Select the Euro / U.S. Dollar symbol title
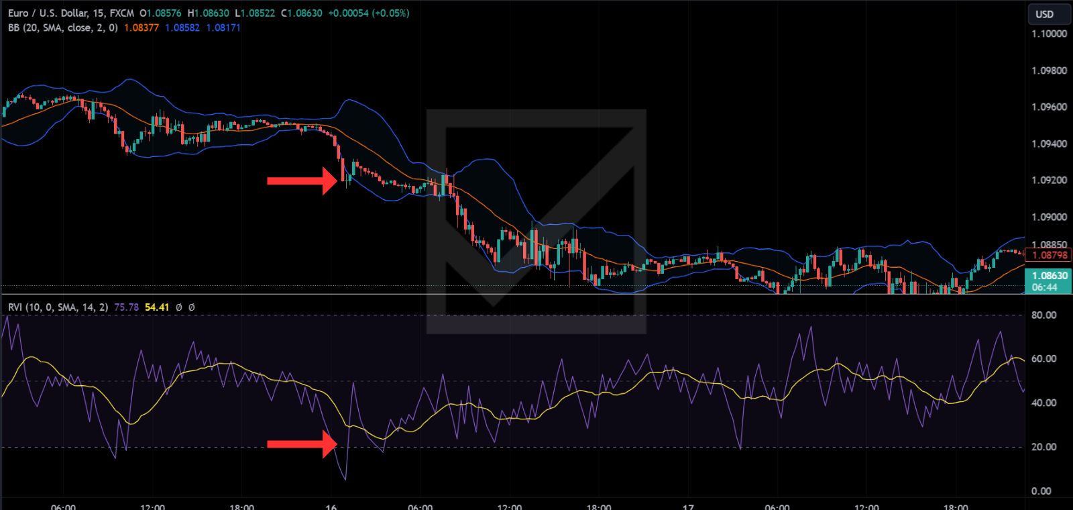Image resolution: width=1073 pixels, height=510 pixels. pos(48,13)
